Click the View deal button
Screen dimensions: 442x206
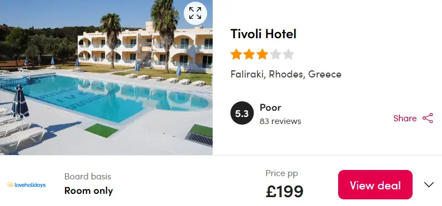point(375,184)
